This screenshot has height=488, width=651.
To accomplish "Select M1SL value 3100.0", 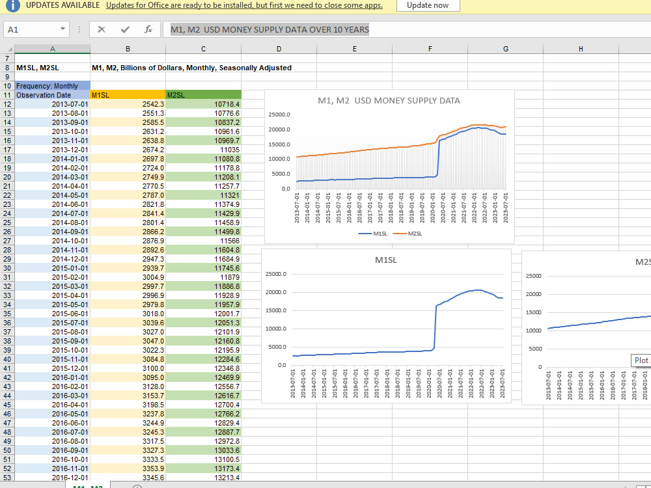I will tap(128, 368).
